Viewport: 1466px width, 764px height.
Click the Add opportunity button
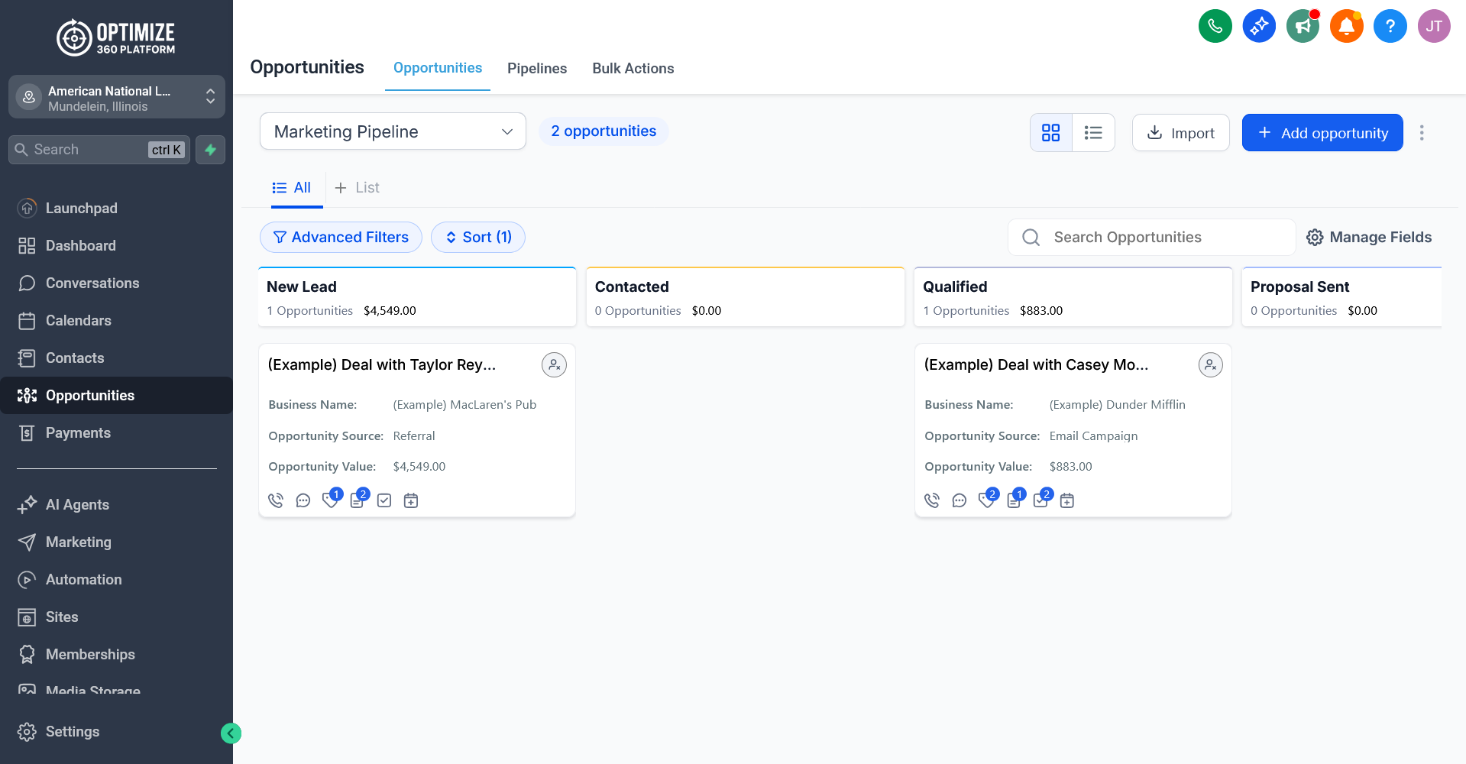(1322, 133)
